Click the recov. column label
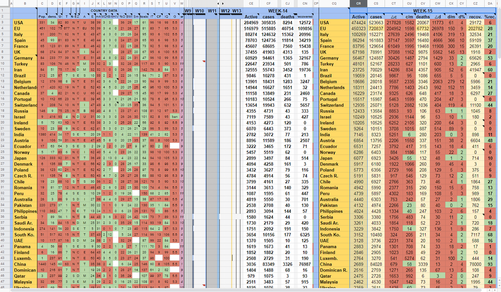This screenshot has width=501, height=292. pyautogui.click(x=475, y=17)
